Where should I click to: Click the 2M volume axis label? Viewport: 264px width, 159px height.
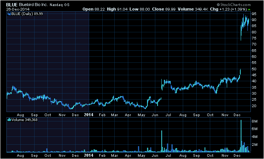tap(255, 145)
